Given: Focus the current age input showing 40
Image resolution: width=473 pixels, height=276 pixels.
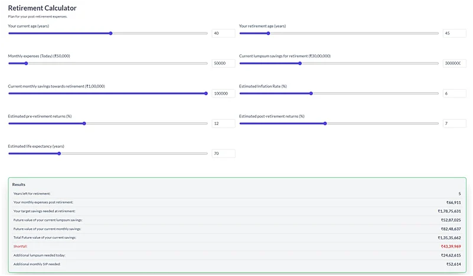Looking at the screenshot, I should [x=224, y=33].
